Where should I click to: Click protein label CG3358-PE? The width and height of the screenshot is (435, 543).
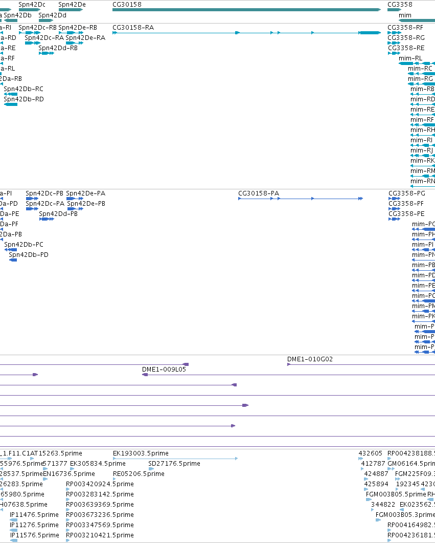tap(407, 213)
